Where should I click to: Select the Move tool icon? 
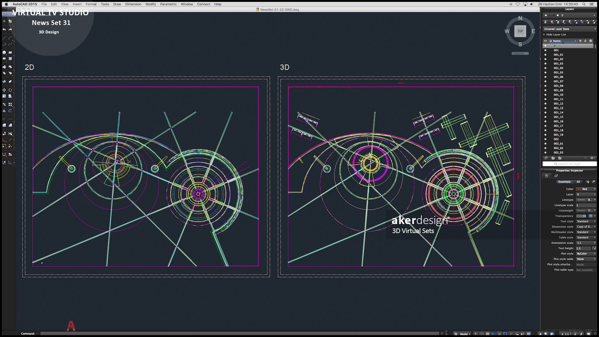tap(4, 90)
